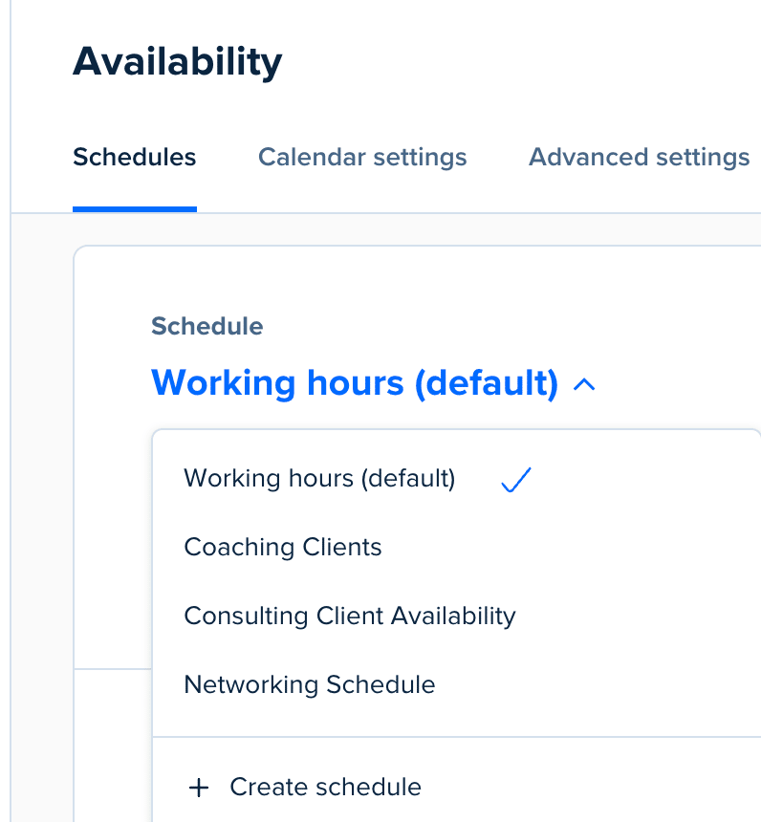
Task: Switch to the Calendar settings tab
Action: point(362,157)
